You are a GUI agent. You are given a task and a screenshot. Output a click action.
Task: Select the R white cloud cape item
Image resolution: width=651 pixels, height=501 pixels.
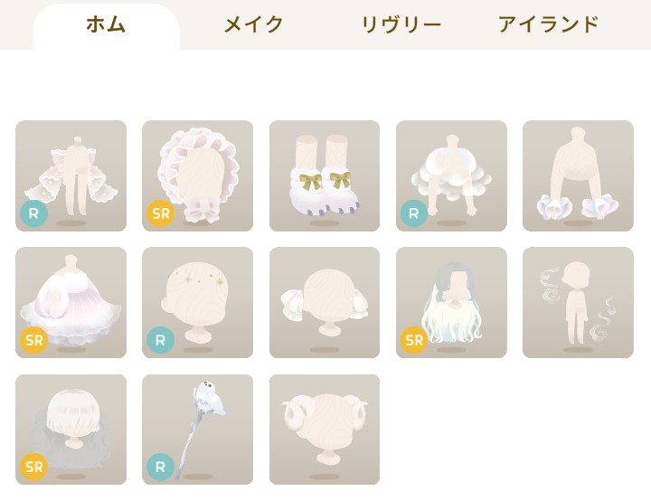(x=452, y=175)
